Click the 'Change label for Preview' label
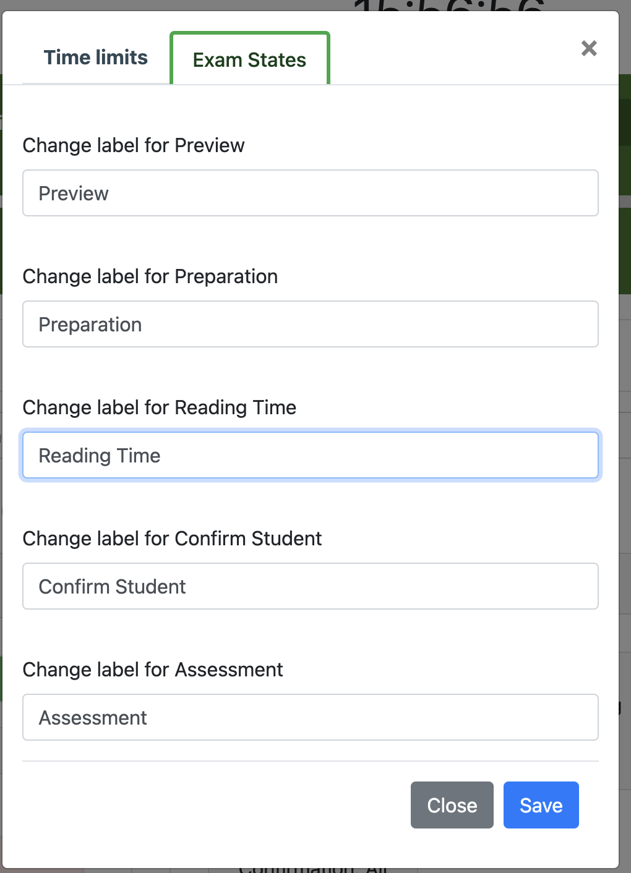Viewport: 631px width, 873px height. click(x=134, y=145)
